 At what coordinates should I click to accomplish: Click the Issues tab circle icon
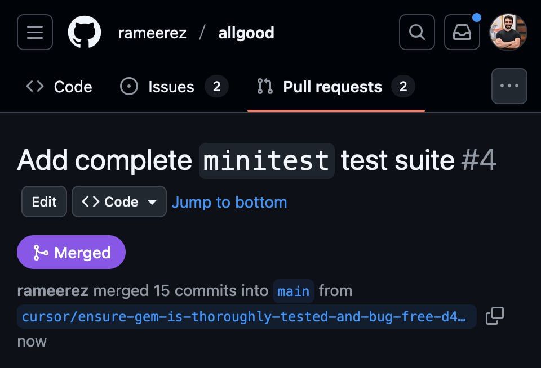tap(129, 87)
